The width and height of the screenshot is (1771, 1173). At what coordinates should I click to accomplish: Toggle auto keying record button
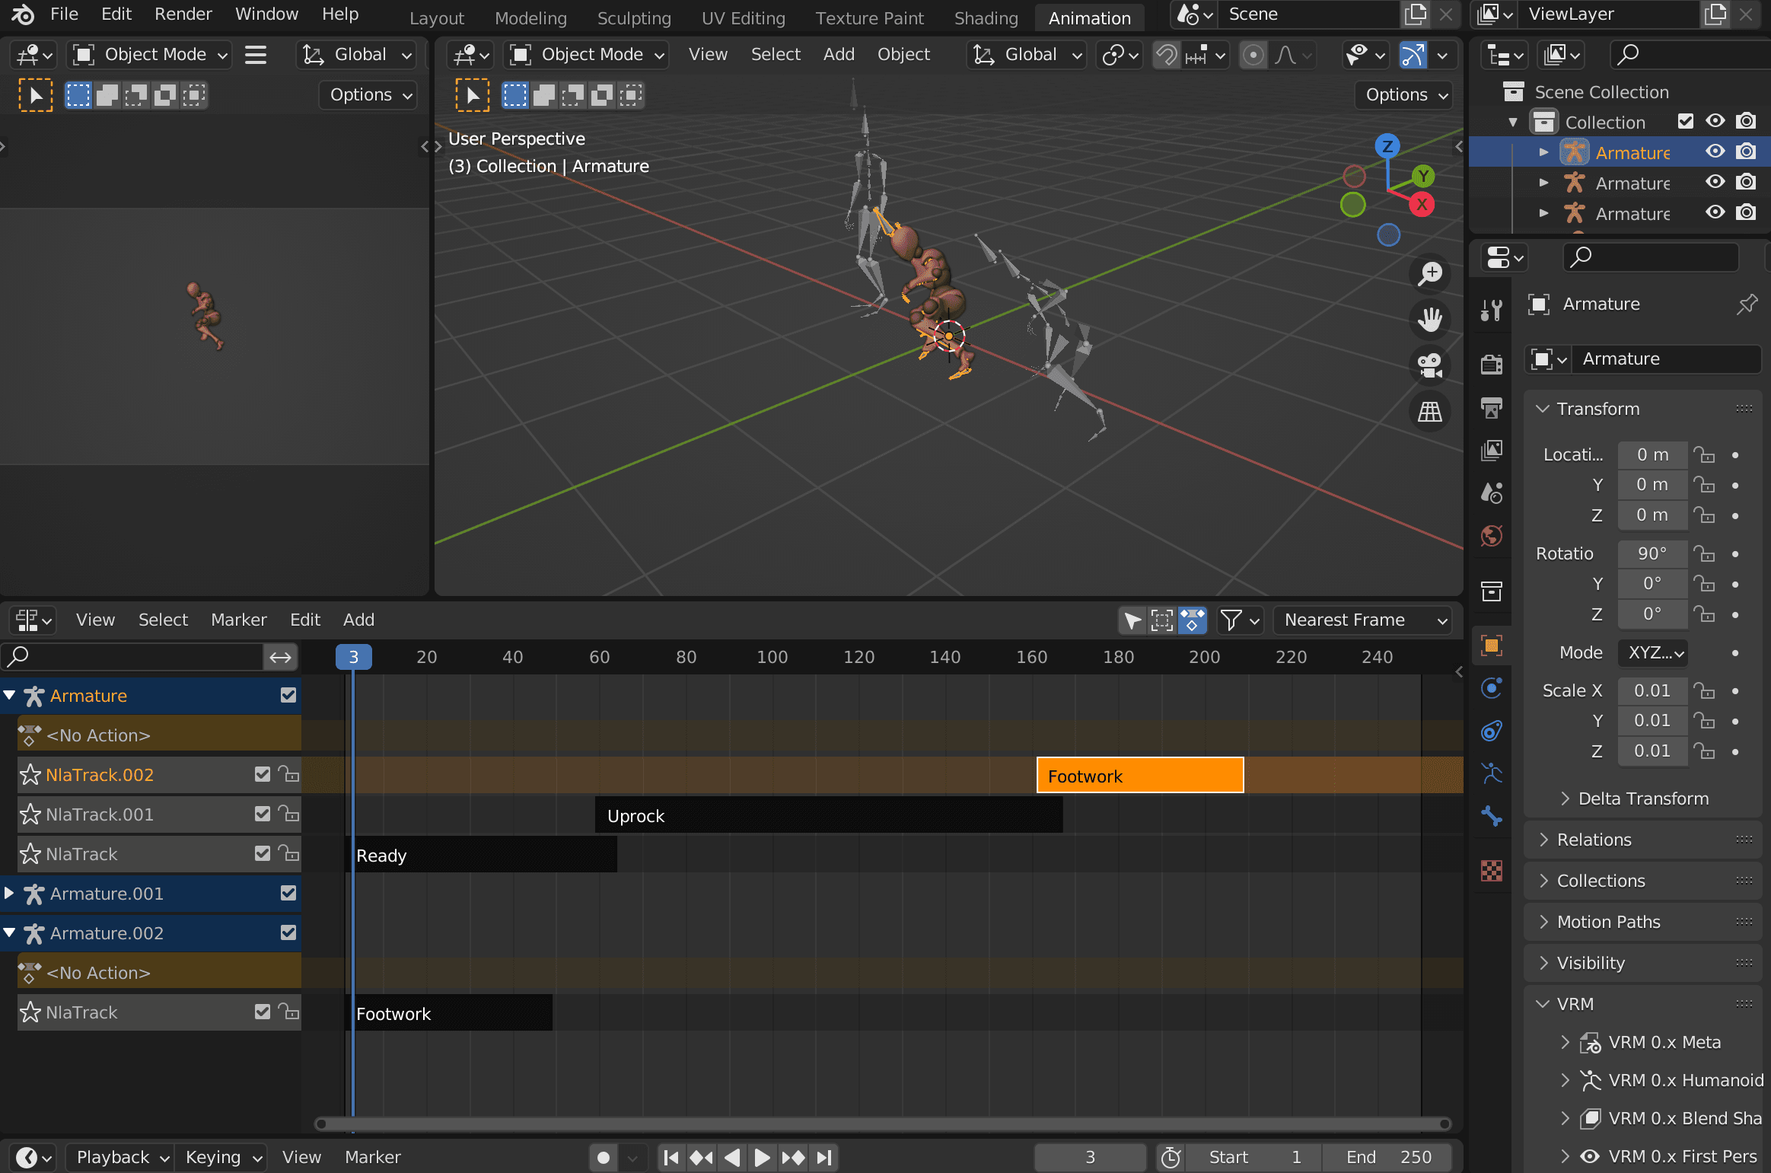604,1157
